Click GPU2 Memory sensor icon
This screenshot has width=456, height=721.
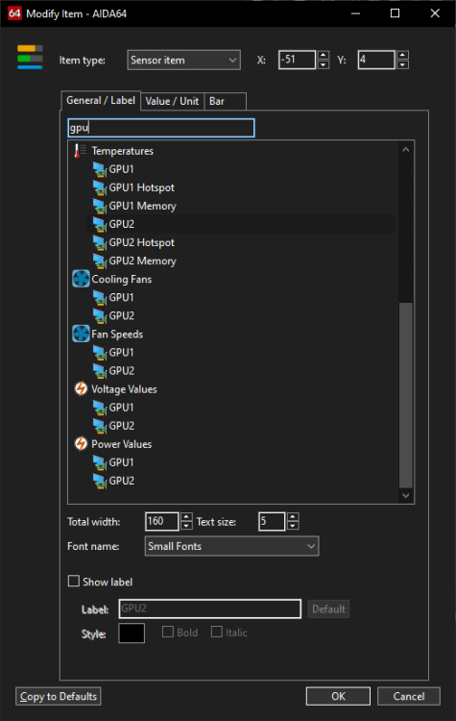(100, 261)
